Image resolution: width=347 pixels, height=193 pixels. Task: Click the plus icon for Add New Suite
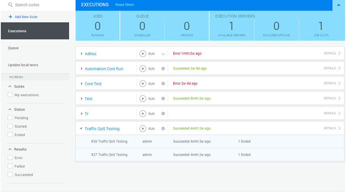11,17
